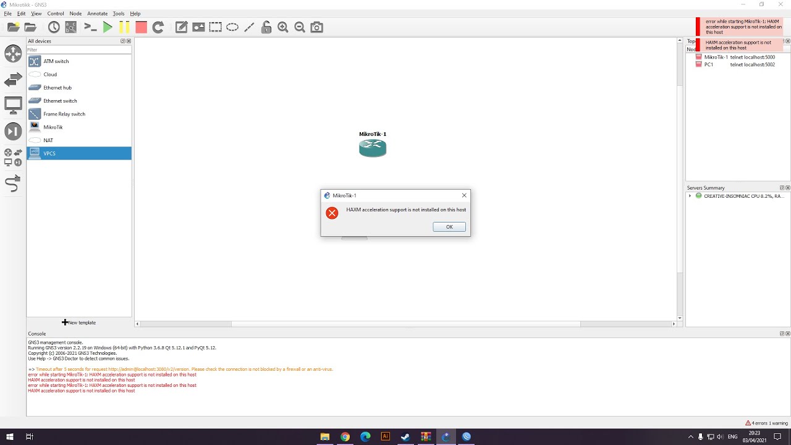Stop all nodes with red square icon
791x445 pixels.
pyautogui.click(x=142, y=27)
